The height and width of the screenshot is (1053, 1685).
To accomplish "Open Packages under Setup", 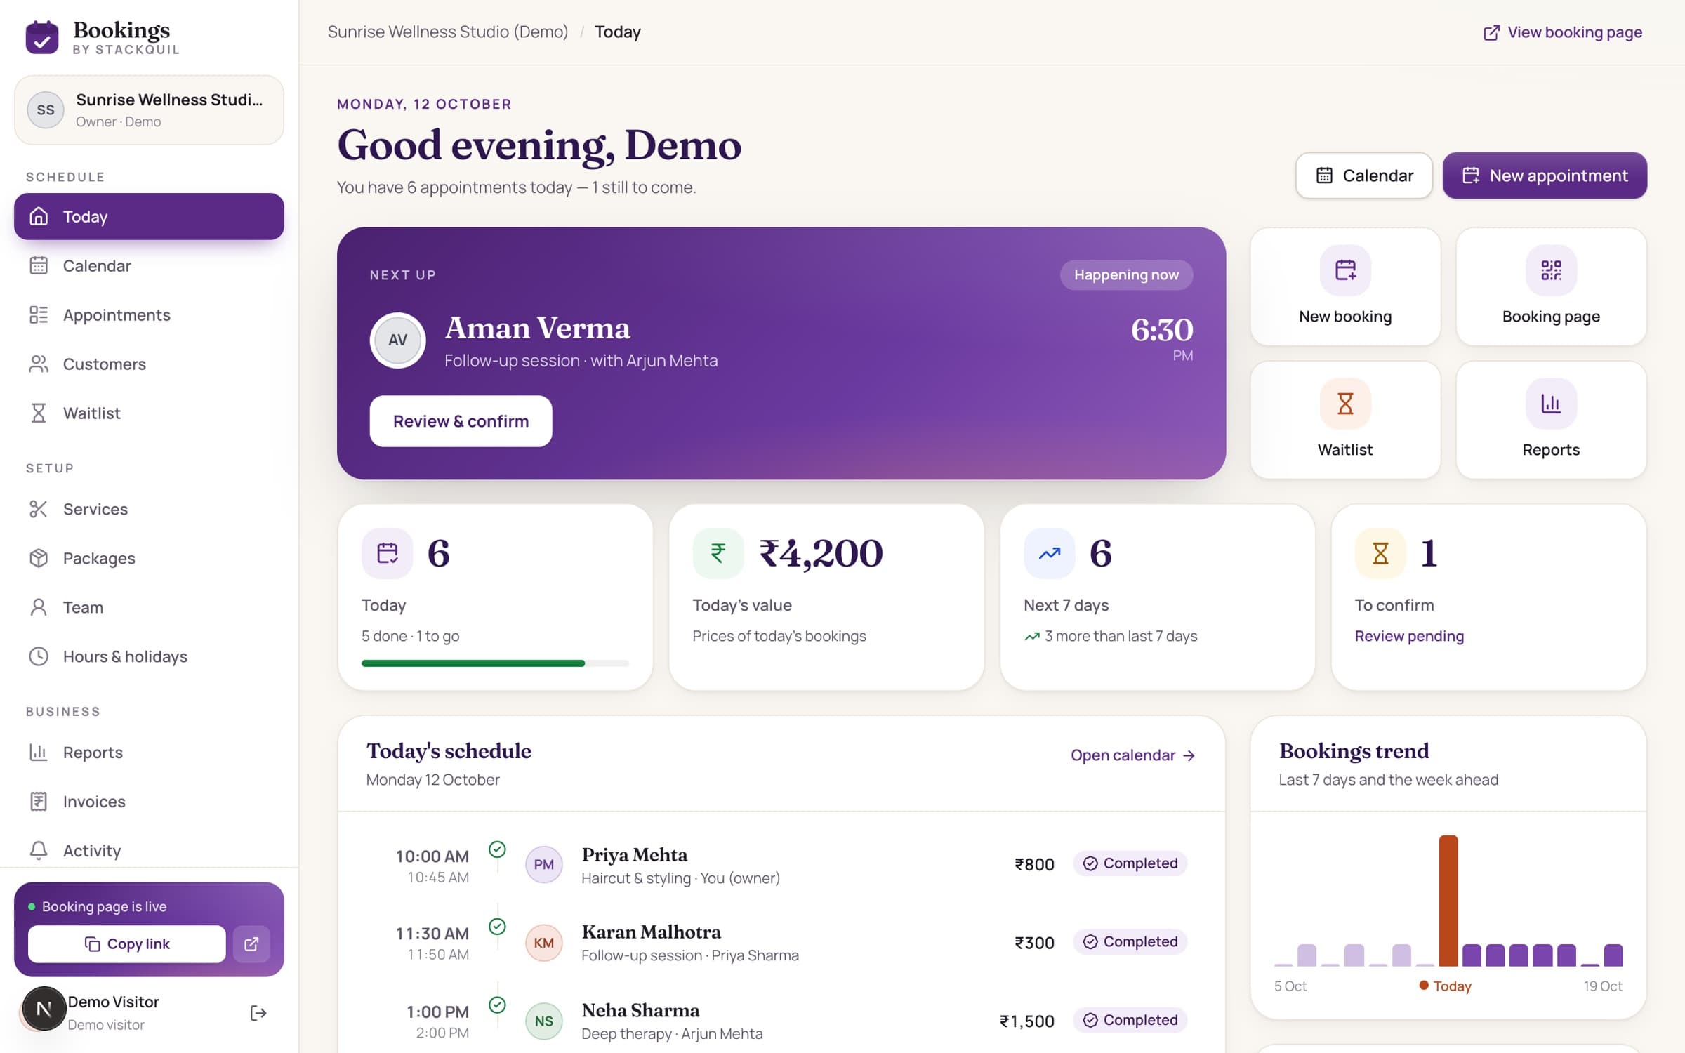I will [149, 558].
